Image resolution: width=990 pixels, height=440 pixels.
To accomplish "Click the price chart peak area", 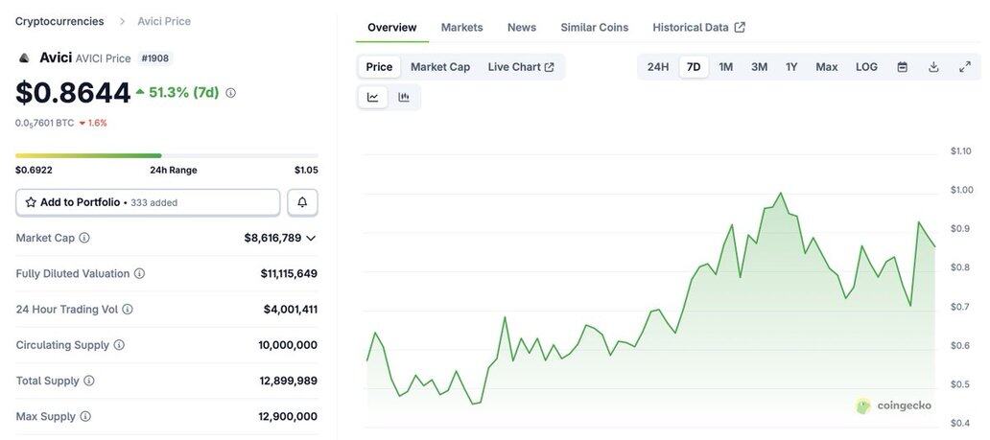I will (781, 195).
